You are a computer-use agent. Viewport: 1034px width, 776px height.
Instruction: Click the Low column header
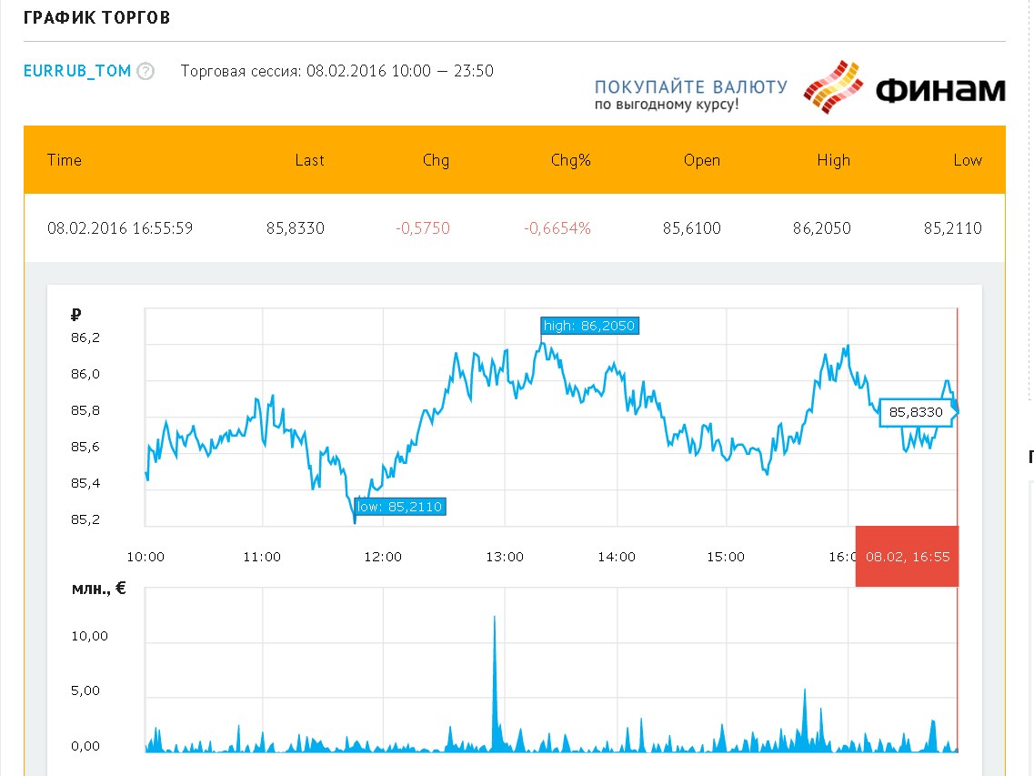tap(968, 160)
